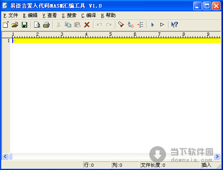Close the NASM tool window
This screenshot has width=223, height=170.
tap(217, 6)
